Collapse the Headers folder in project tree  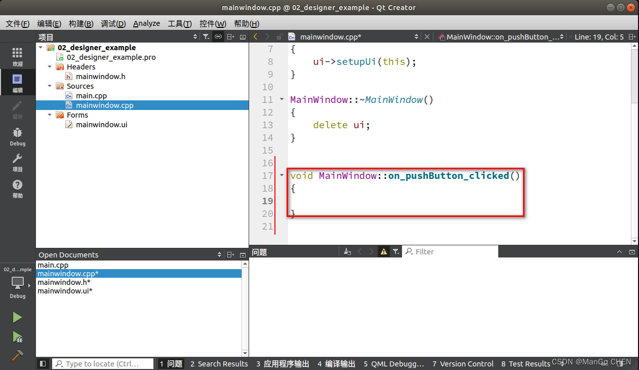(x=50, y=67)
